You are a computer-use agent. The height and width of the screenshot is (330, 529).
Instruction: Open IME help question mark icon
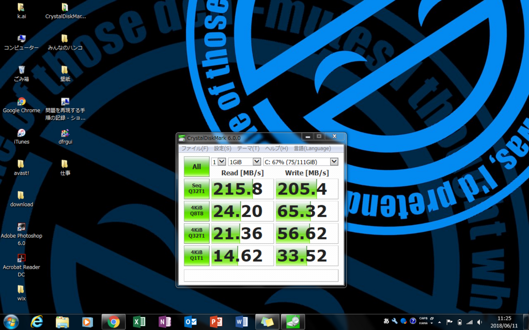413,321
